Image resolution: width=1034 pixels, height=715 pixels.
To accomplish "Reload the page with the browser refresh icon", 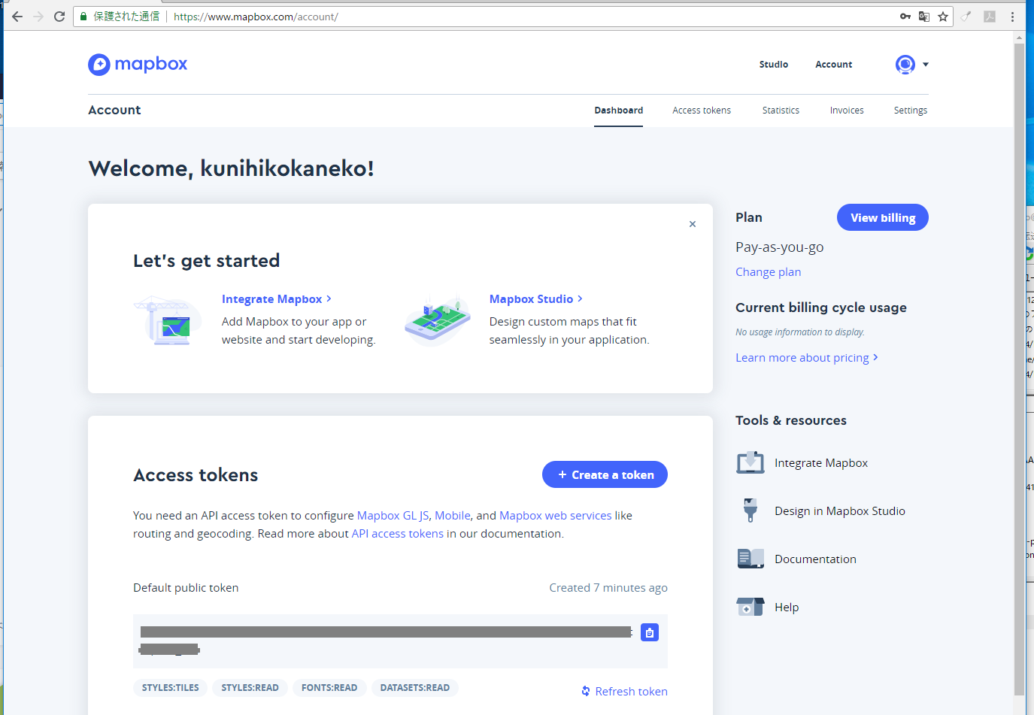I will tap(59, 17).
